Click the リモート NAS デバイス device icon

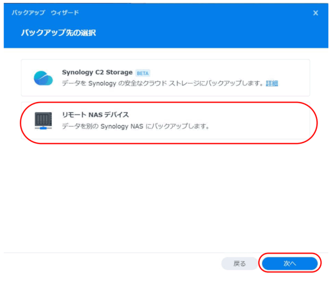pyautogui.click(x=43, y=120)
